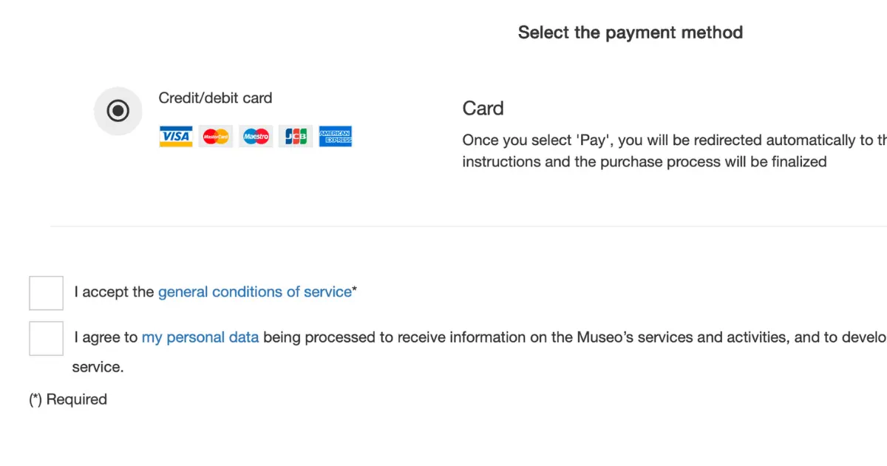887x466 pixels.
Task: Open the my personal data link
Action: point(200,337)
